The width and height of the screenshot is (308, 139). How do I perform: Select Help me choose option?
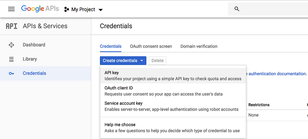(173, 128)
